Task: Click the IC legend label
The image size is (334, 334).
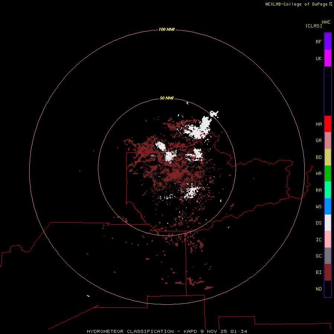Action: [x=318, y=240]
